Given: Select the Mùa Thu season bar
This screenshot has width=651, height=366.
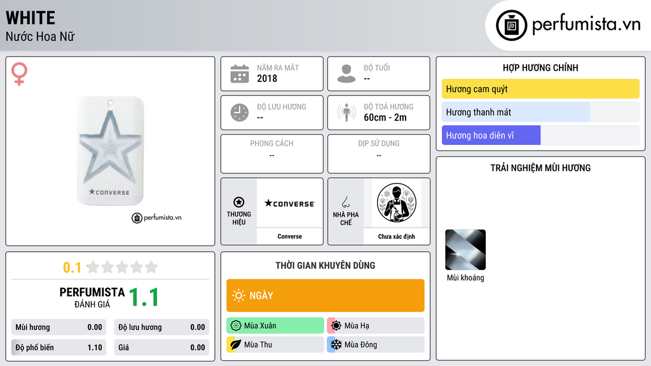Looking at the screenshot, I should coord(275,344).
